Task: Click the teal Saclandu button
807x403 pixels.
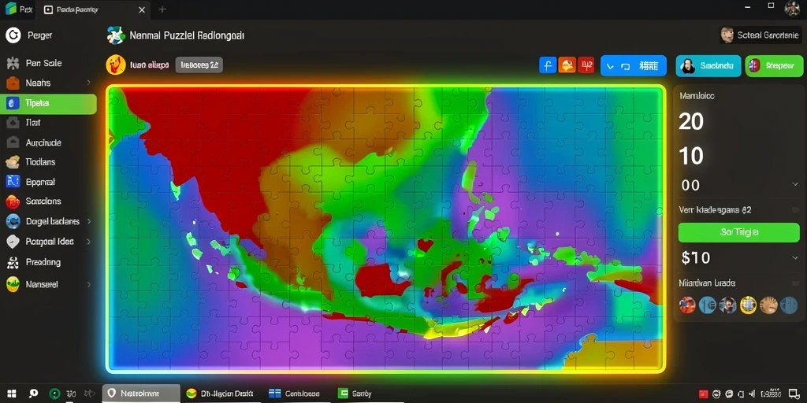Action: [708, 66]
